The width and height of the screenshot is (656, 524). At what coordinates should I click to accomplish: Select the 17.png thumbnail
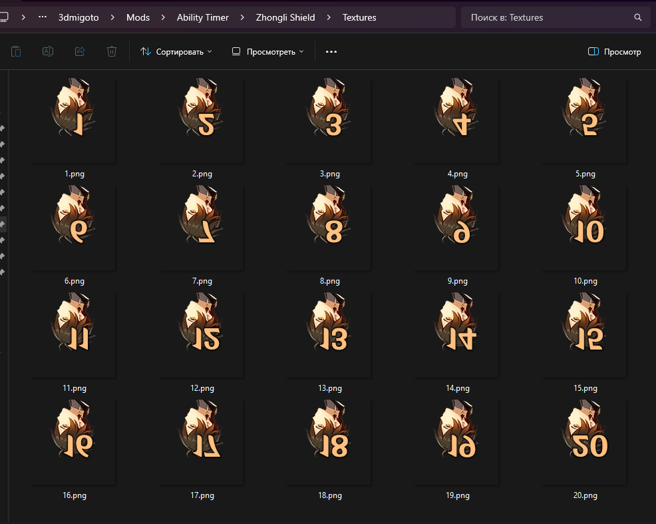[x=201, y=441]
